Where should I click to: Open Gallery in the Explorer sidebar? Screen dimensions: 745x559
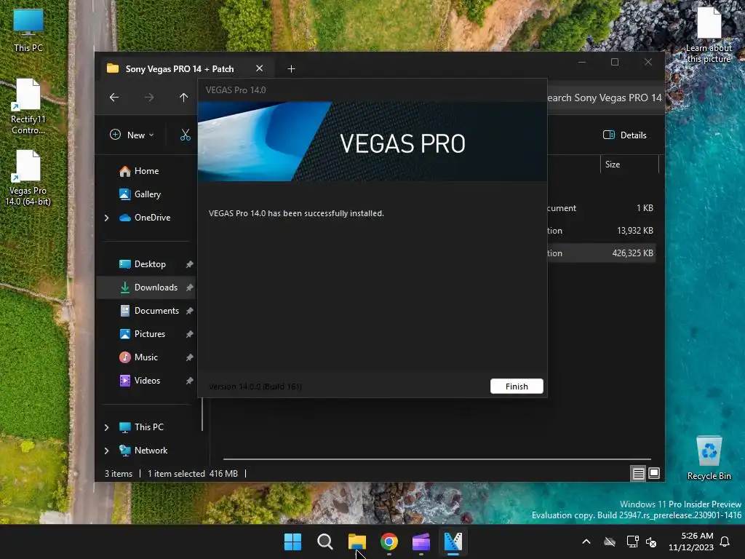coord(146,194)
